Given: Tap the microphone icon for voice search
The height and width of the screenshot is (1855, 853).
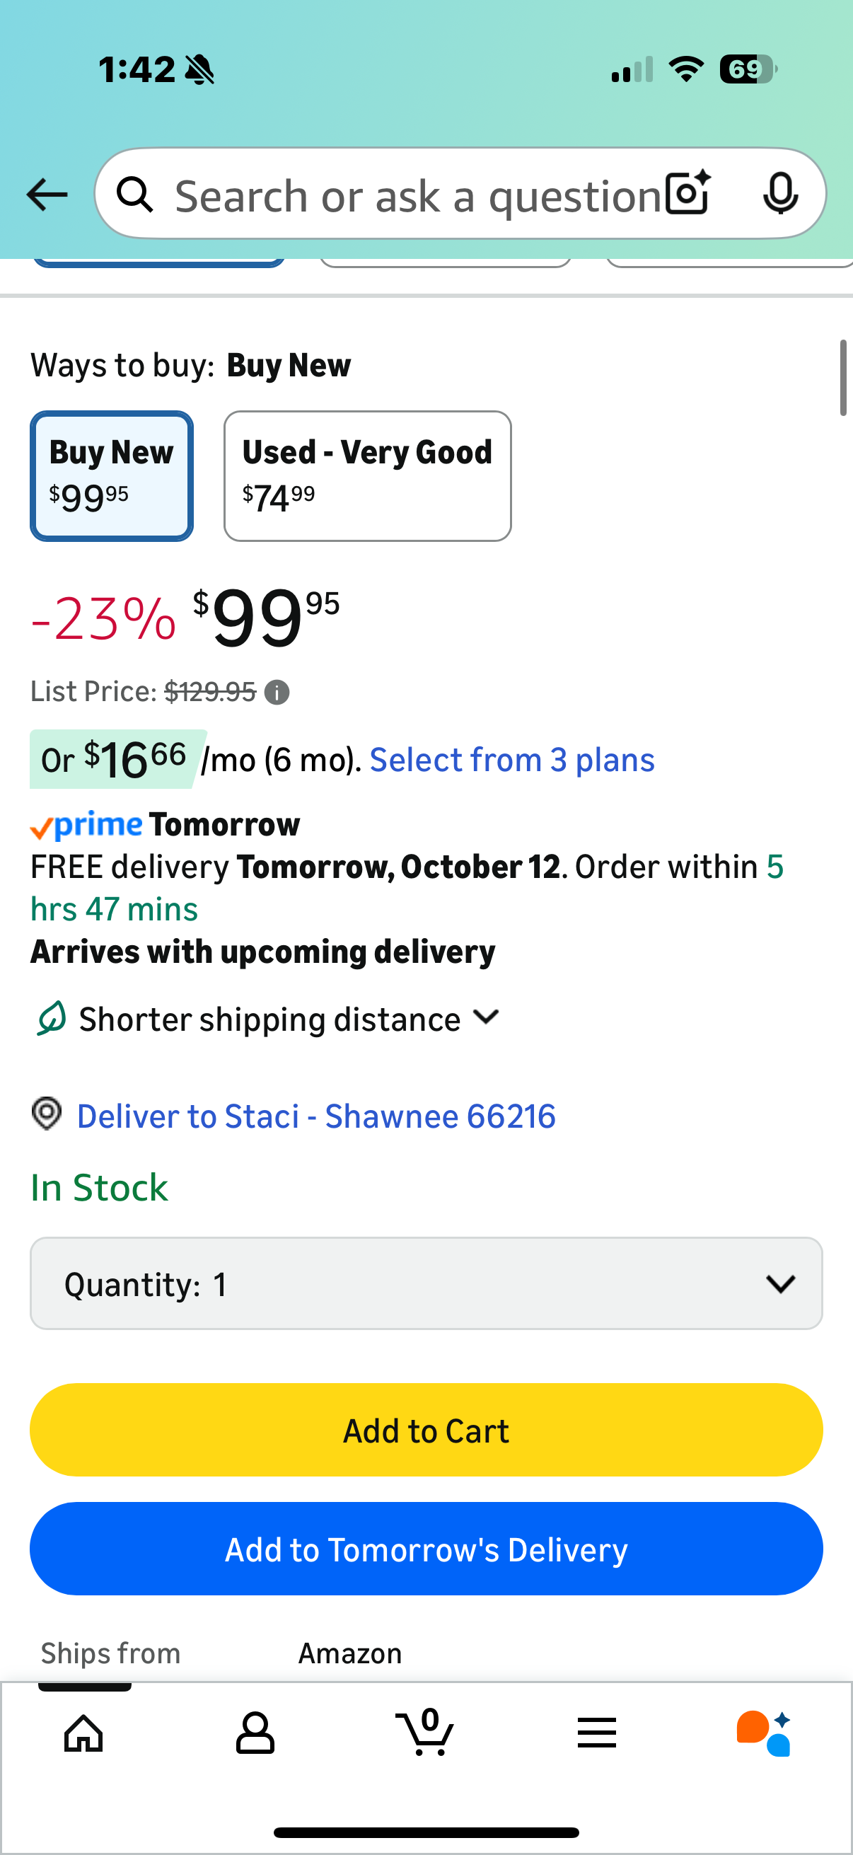Looking at the screenshot, I should (781, 193).
